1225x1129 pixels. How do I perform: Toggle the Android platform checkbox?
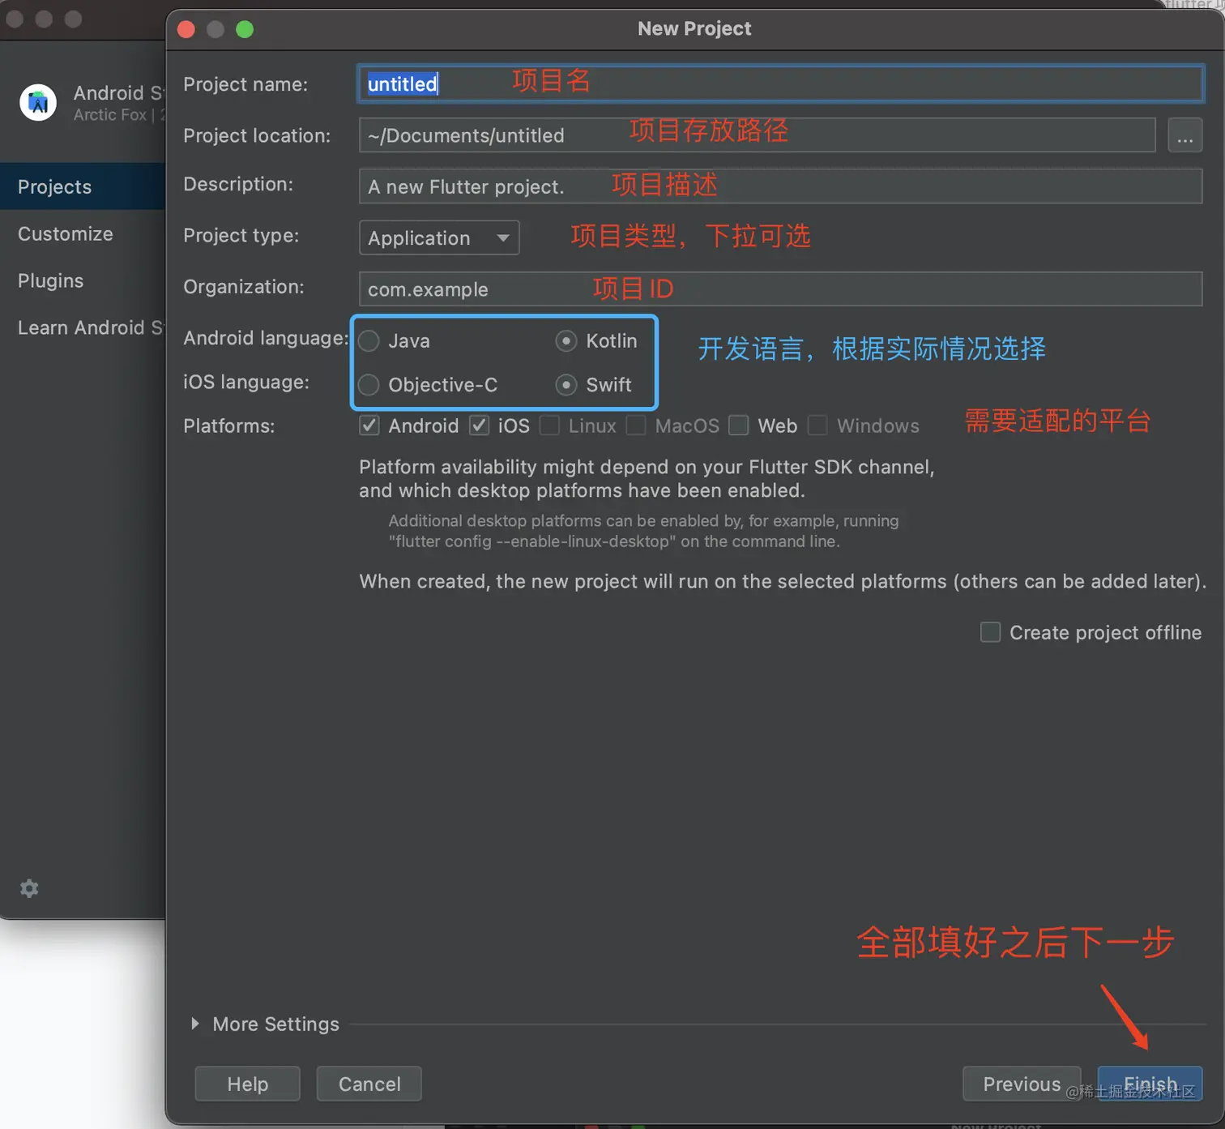(369, 426)
